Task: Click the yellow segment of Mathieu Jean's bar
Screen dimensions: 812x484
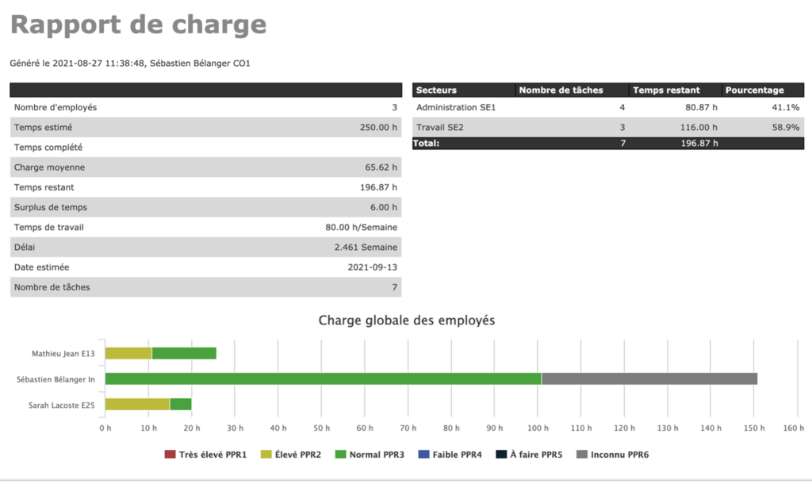Action: tap(128, 354)
